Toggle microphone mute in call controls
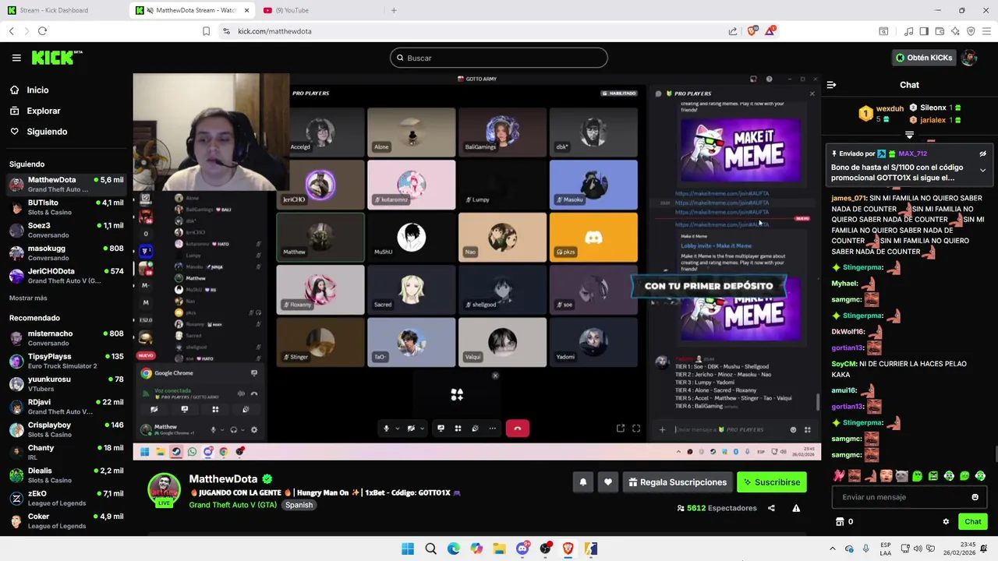The width and height of the screenshot is (998, 561). (x=386, y=429)
